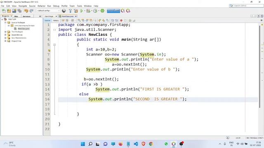
Task: Click inside the Search input field
Action: (248, 6)
